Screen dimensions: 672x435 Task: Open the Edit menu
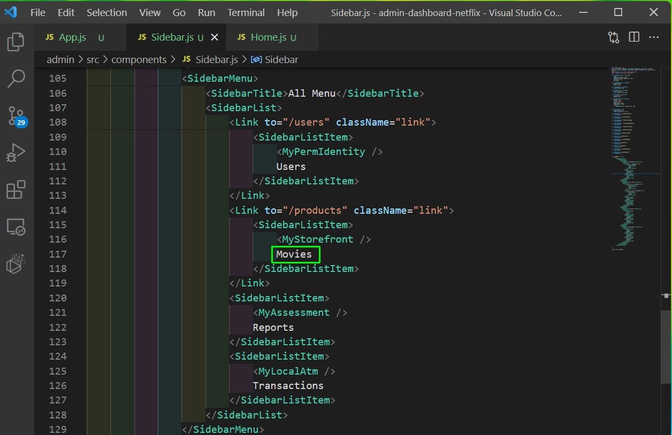tap(66, 12)
